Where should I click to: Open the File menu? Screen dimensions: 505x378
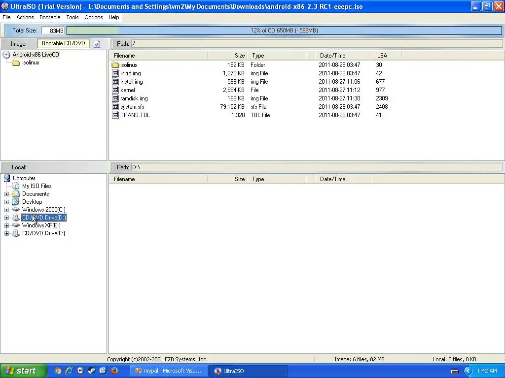click(6, 17)
